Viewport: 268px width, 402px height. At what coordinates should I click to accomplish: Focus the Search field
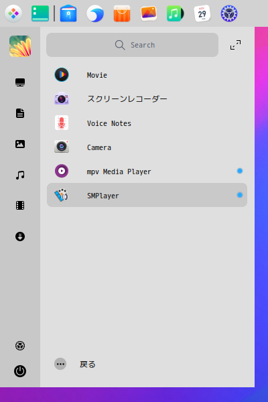pos(132,45)
